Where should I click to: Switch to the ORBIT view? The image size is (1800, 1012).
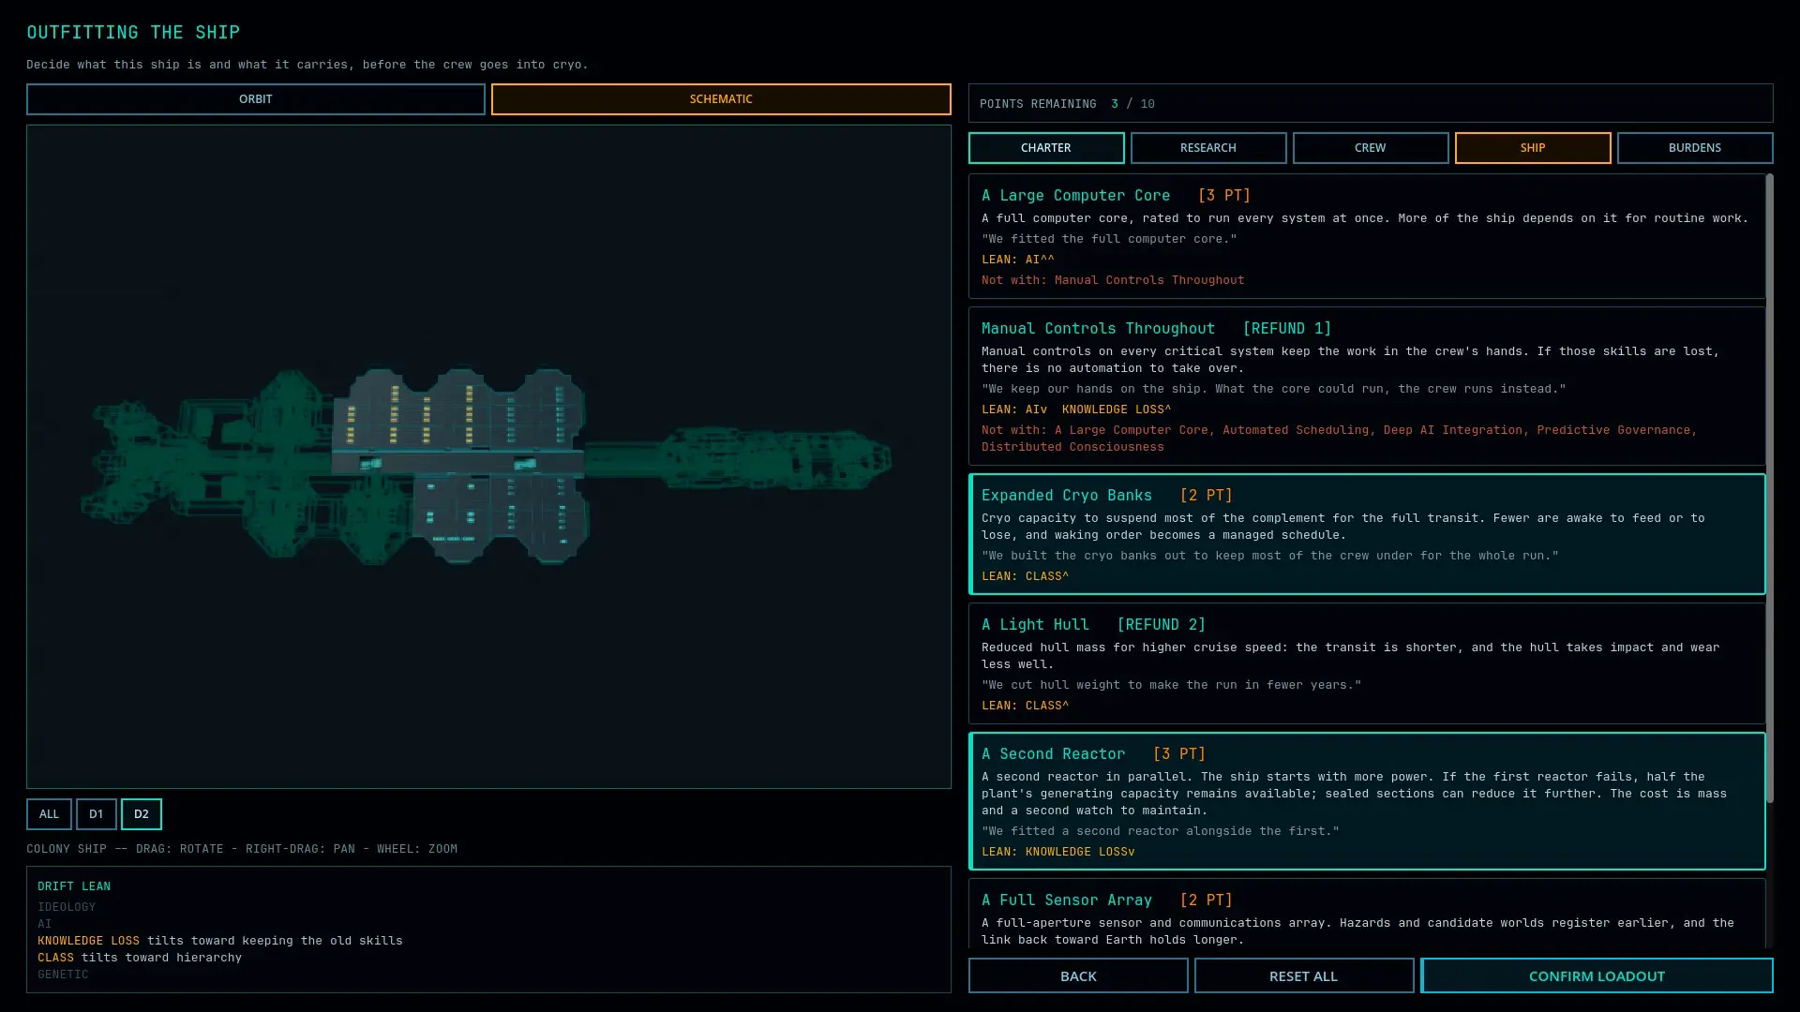tap(255, 99)
